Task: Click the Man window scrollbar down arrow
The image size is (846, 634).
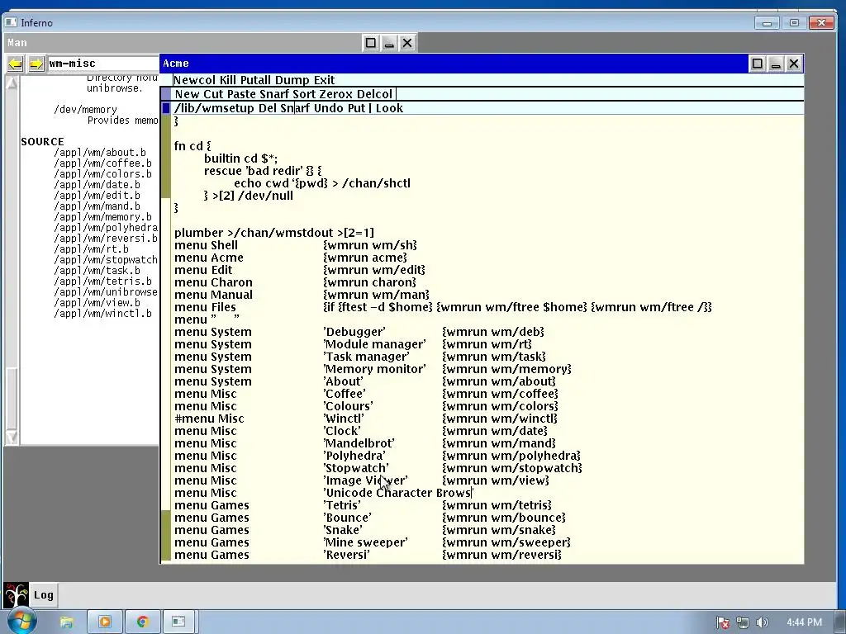Action: point(12,437)
